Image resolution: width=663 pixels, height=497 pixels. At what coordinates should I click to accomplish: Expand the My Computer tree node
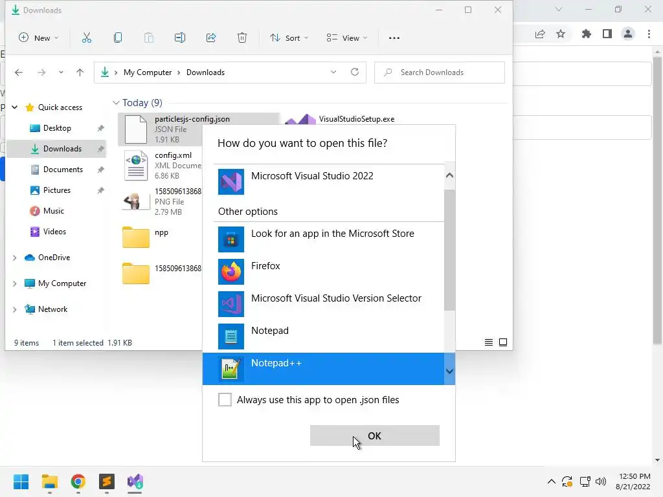(x=15, y=283)
